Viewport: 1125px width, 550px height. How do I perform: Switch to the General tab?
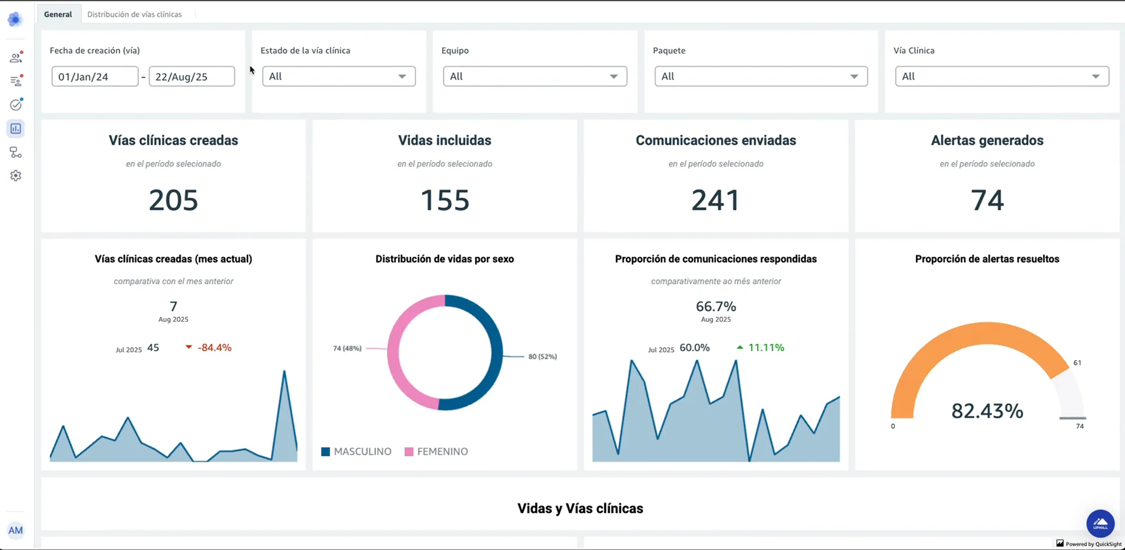click(58, 14)
